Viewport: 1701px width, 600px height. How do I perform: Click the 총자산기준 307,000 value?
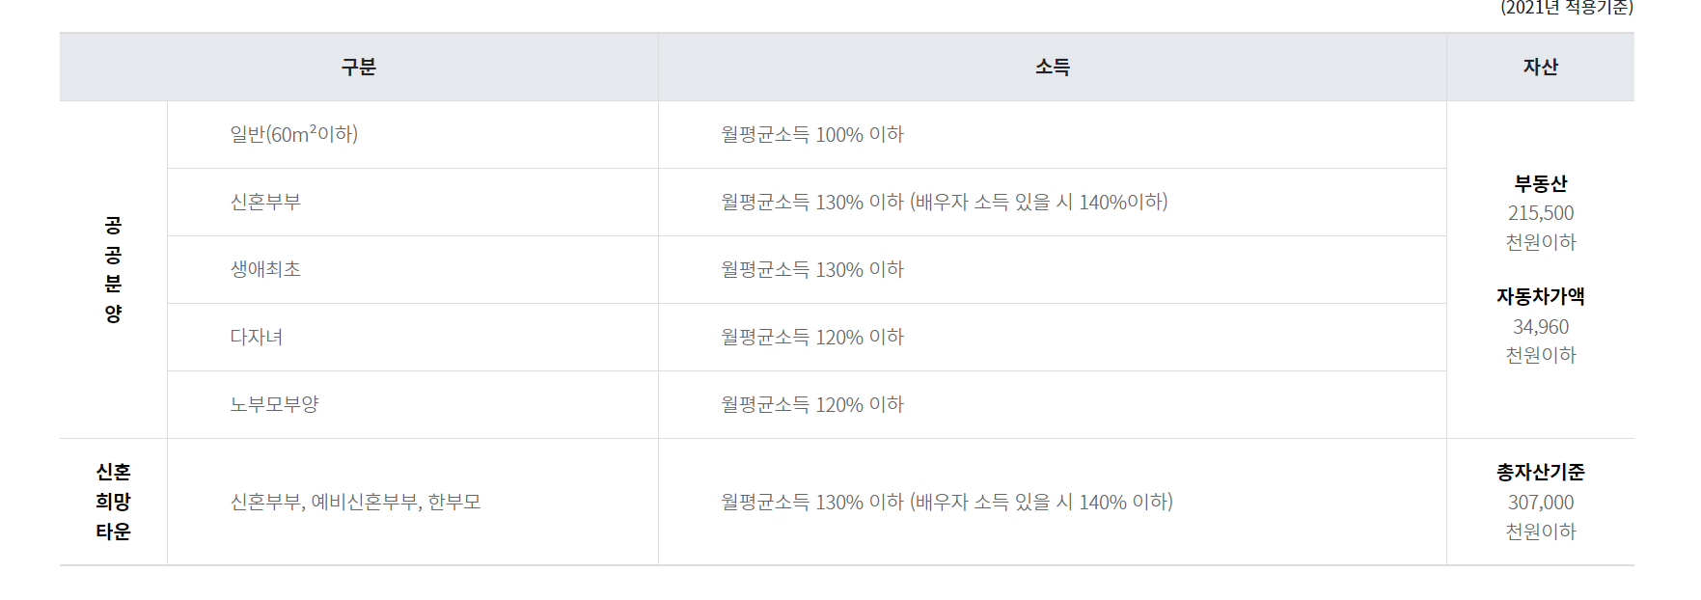coord(1541,502)
